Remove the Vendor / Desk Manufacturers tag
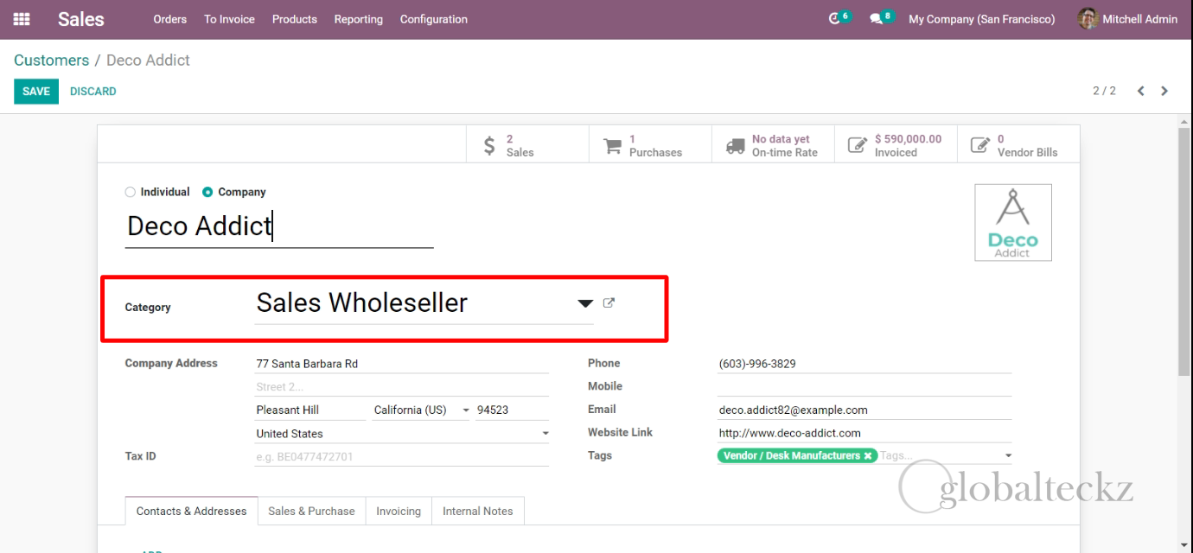Image resolution: width=1193 pixels, height=553 pixels. (868, 455)
